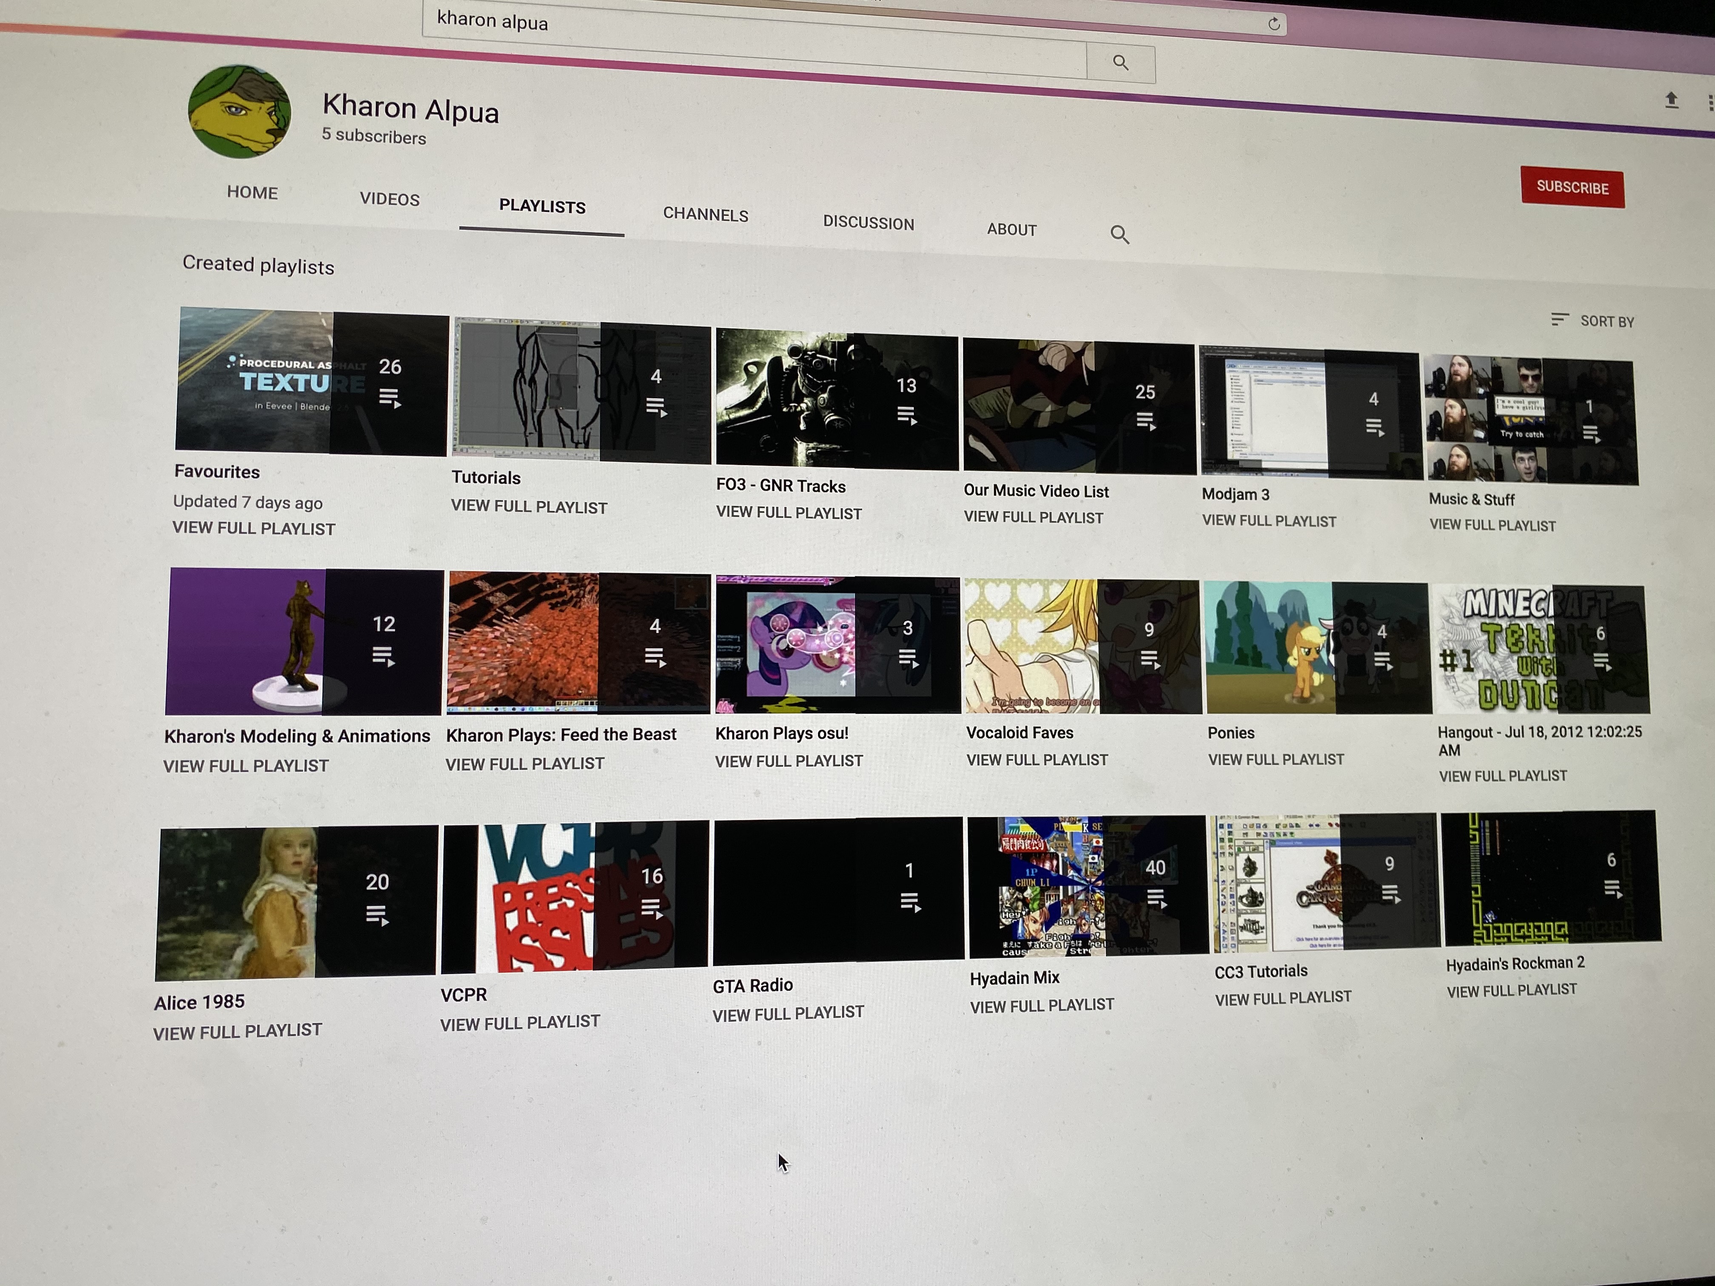
Task: View full playlist for Tutorials
Action: coord(529,506)
